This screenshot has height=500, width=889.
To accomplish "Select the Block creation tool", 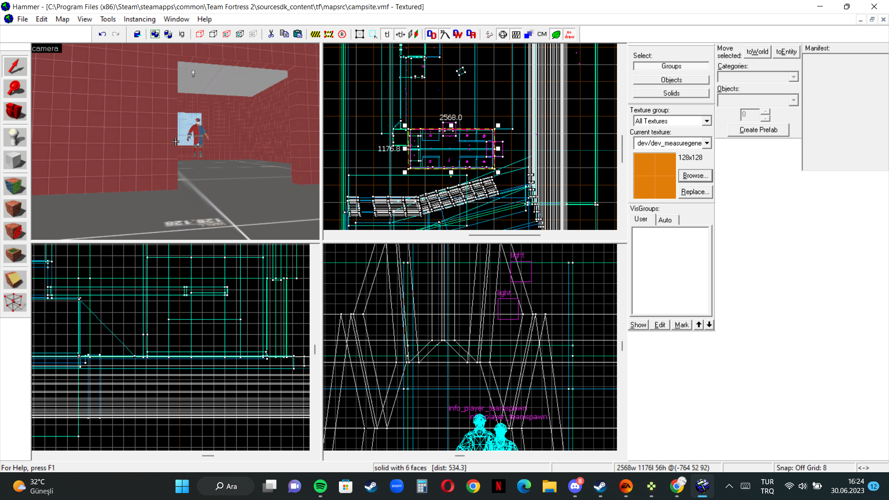I will pyautogui.click(x=15, y=160).
